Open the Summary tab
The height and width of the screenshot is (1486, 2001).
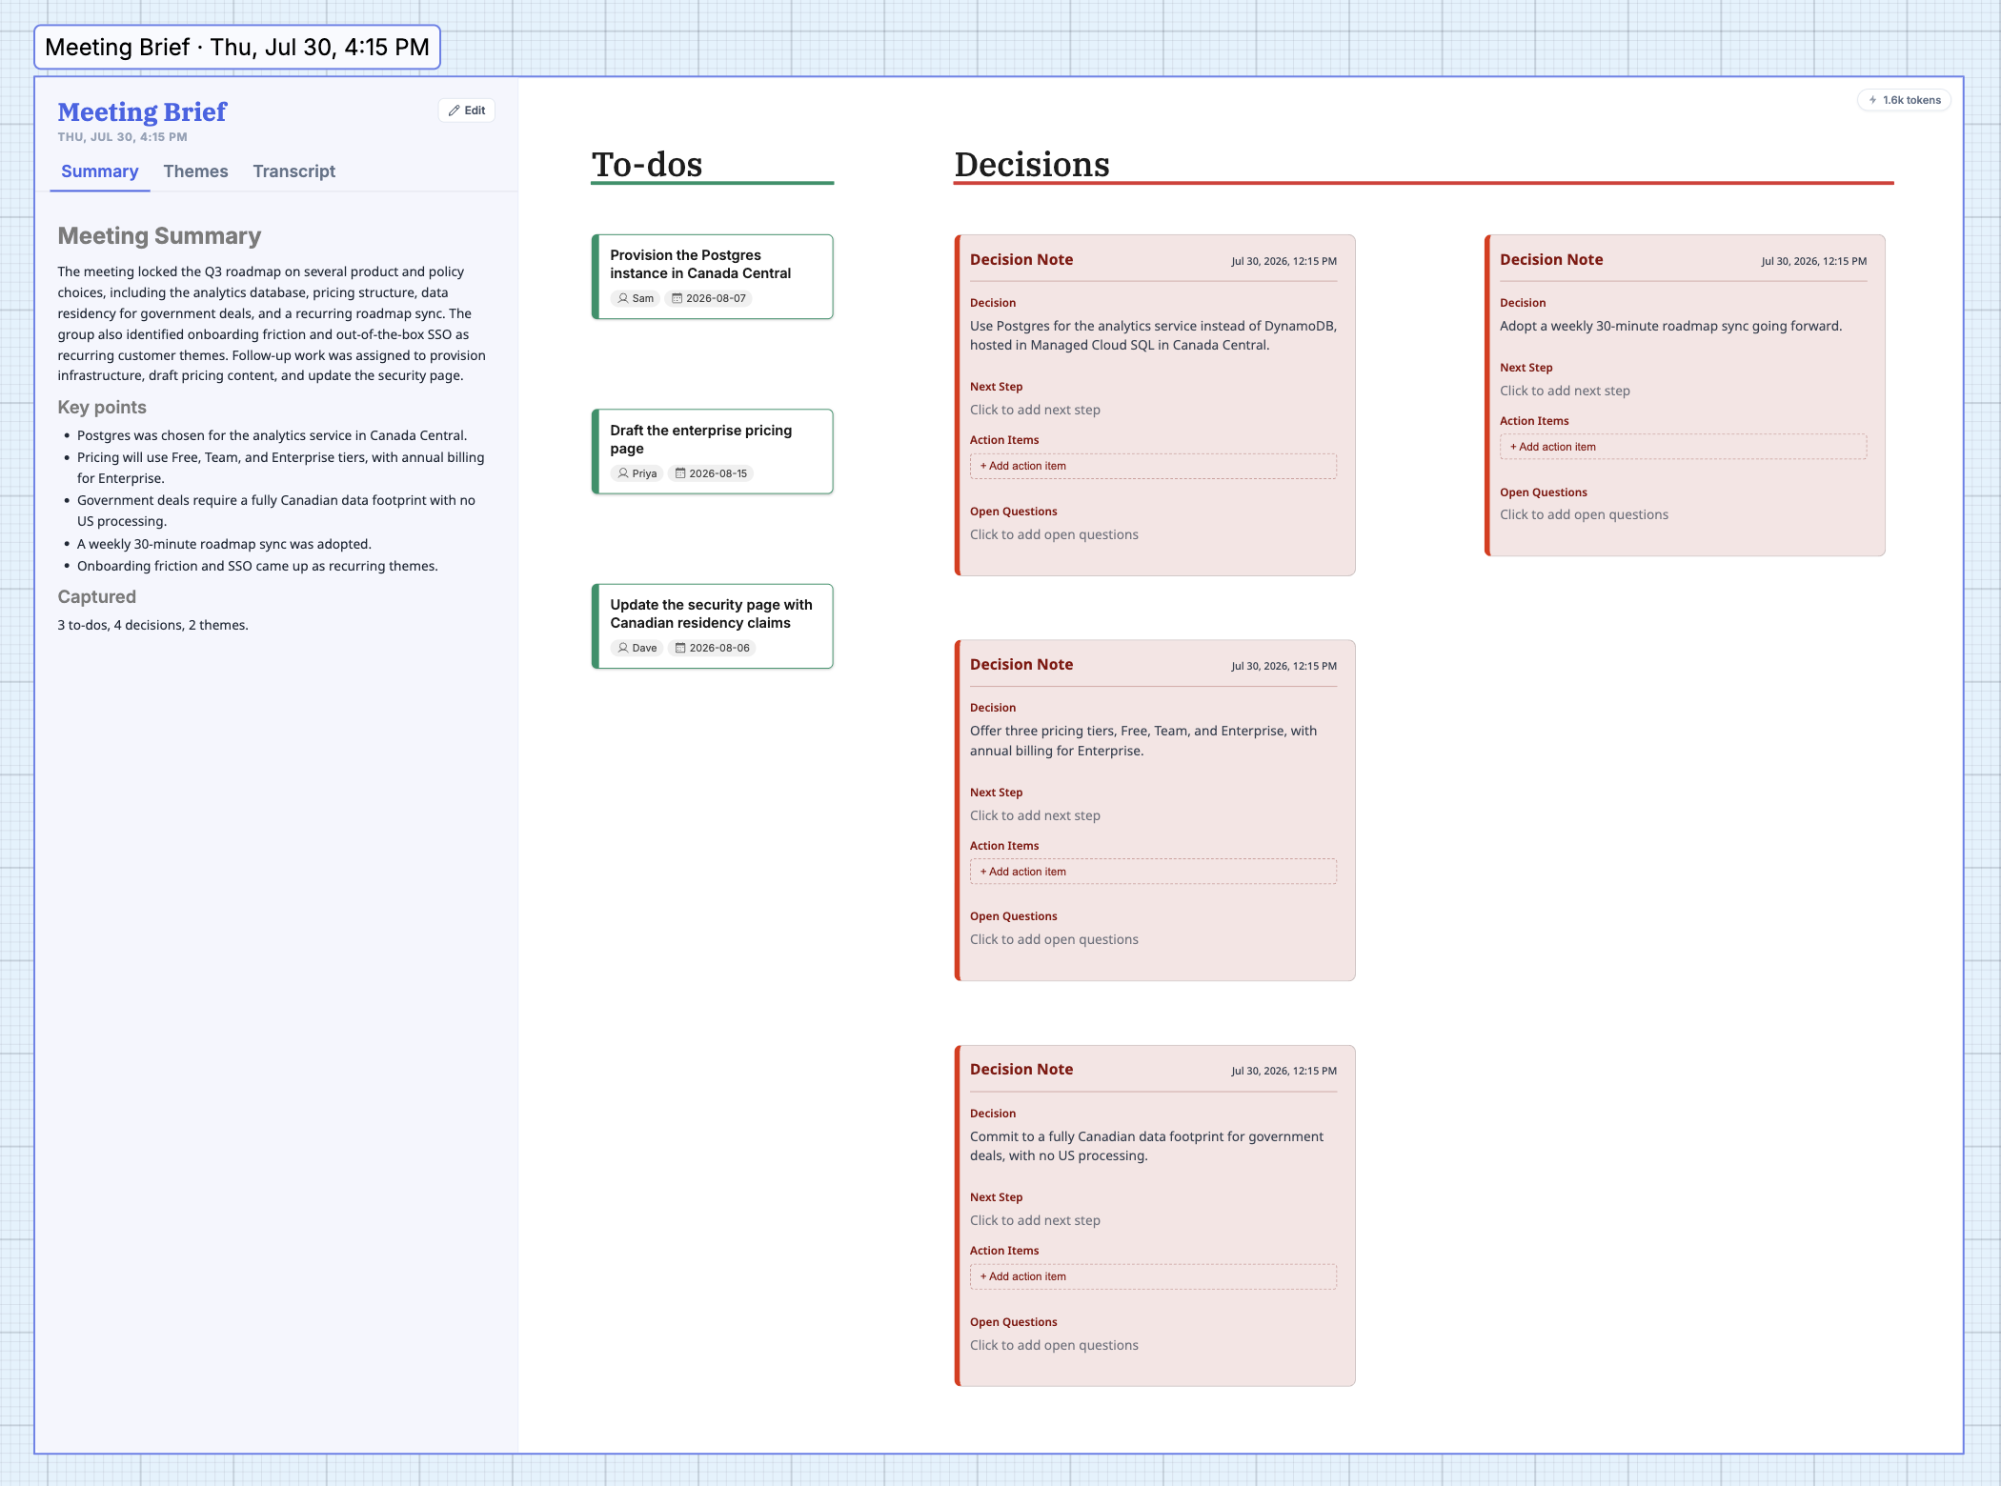pyautogui.click(x=100, y=171)
